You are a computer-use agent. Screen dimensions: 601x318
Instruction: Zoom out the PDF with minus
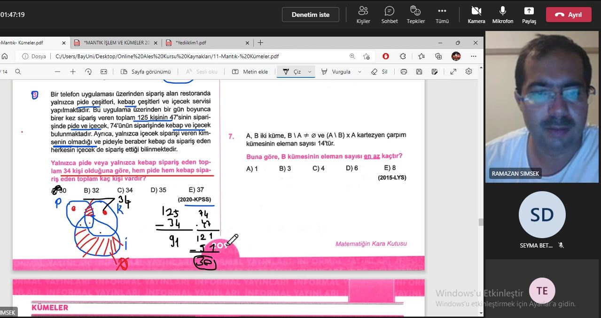[x=58, y=72]
